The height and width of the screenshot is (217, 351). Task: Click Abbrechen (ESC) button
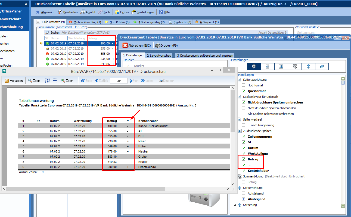136,46
